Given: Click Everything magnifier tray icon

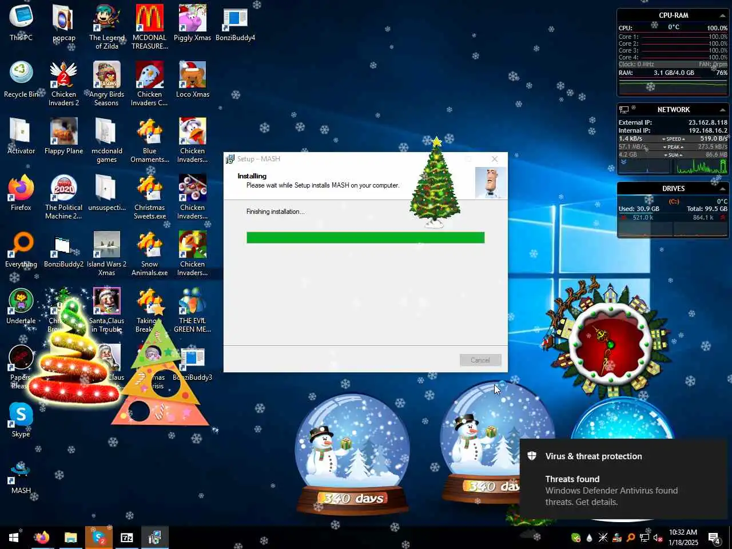Looking at the screenshot, I should (x=631, y=538).
